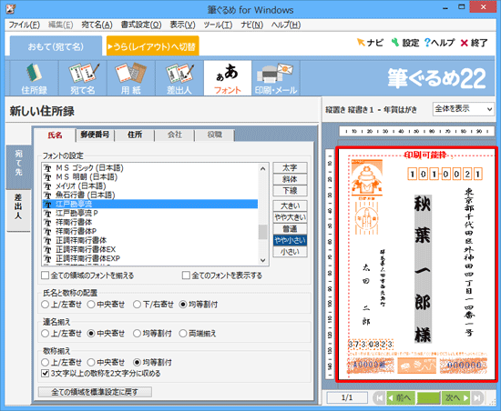The width and height of the screenshot is (501, 411).
Task: Click the New Year stamp image on the postcard
Action: pos(367,178)
